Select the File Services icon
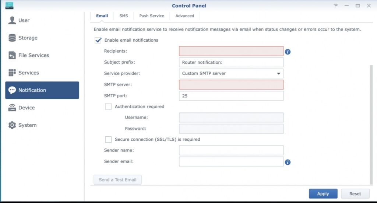 coord(12,55)
